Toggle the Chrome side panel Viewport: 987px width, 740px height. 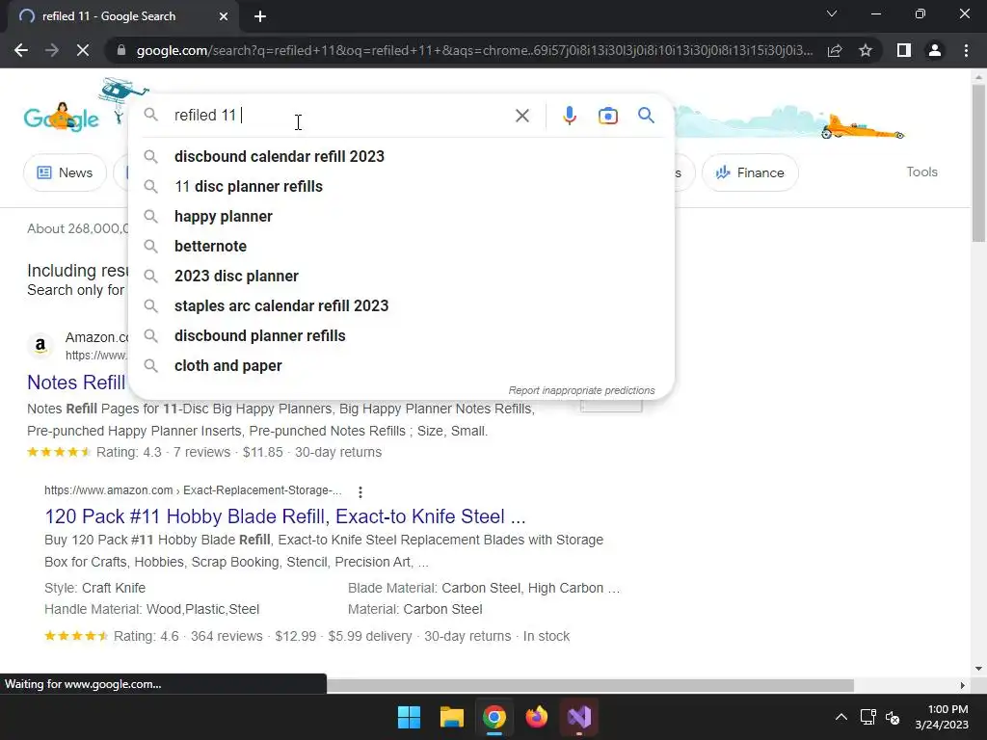pos(904,50)
